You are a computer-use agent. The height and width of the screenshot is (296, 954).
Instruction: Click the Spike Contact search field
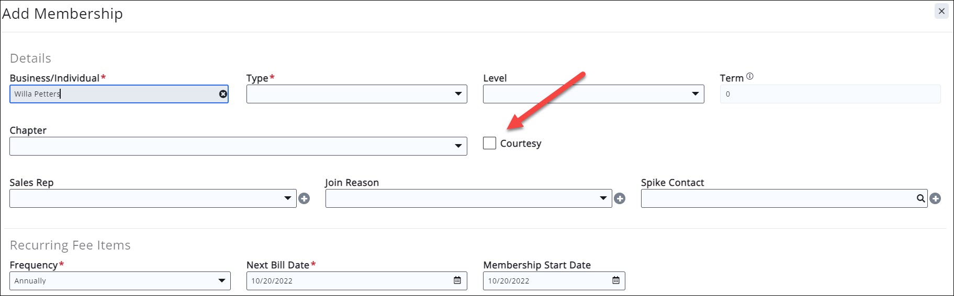[x=777, y=198]
